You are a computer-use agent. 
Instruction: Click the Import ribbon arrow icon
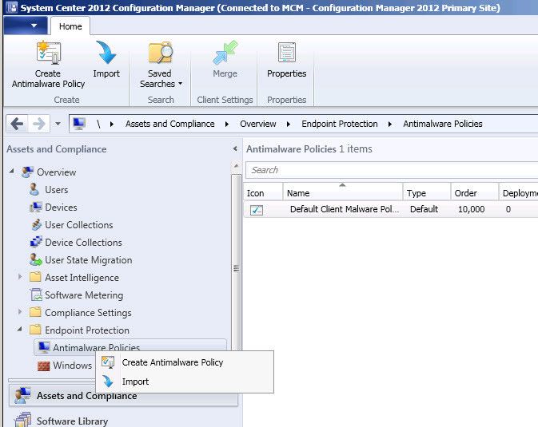(106, 53)
